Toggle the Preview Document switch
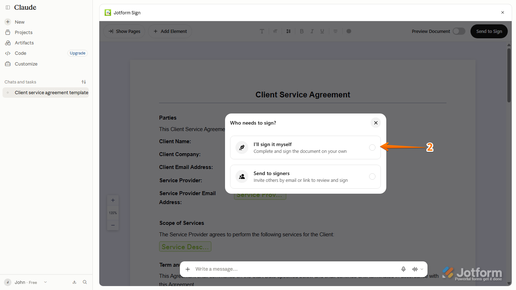Screen dimensions: 516x290 coord(459,31)
